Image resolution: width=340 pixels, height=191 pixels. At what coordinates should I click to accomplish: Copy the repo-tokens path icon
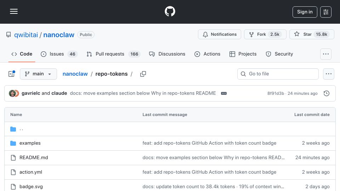click(x=143, y=74)
